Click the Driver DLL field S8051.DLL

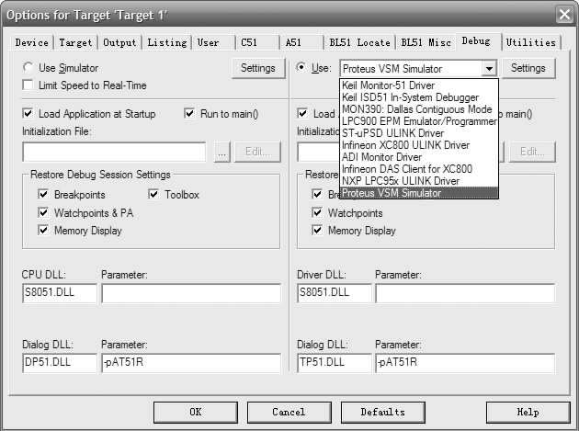tap(335, 293)
